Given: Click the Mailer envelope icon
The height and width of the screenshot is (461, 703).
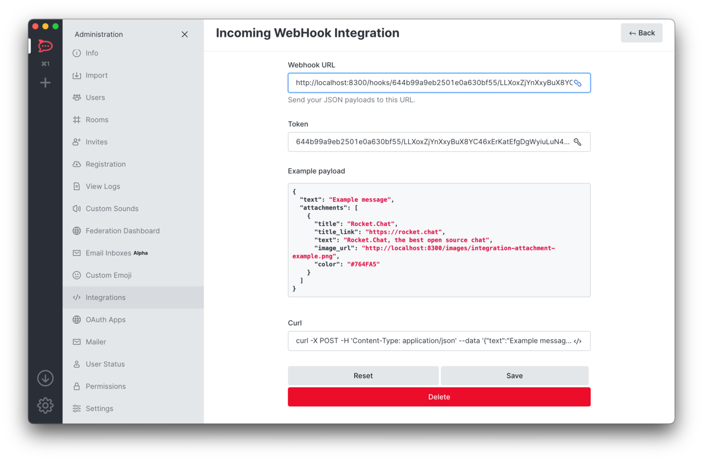Looking at the screenshot, I should [x=77, y=342].
